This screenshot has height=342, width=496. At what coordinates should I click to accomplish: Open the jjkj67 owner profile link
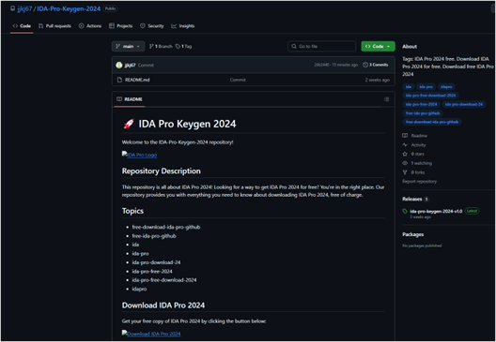tap(24, 8)
